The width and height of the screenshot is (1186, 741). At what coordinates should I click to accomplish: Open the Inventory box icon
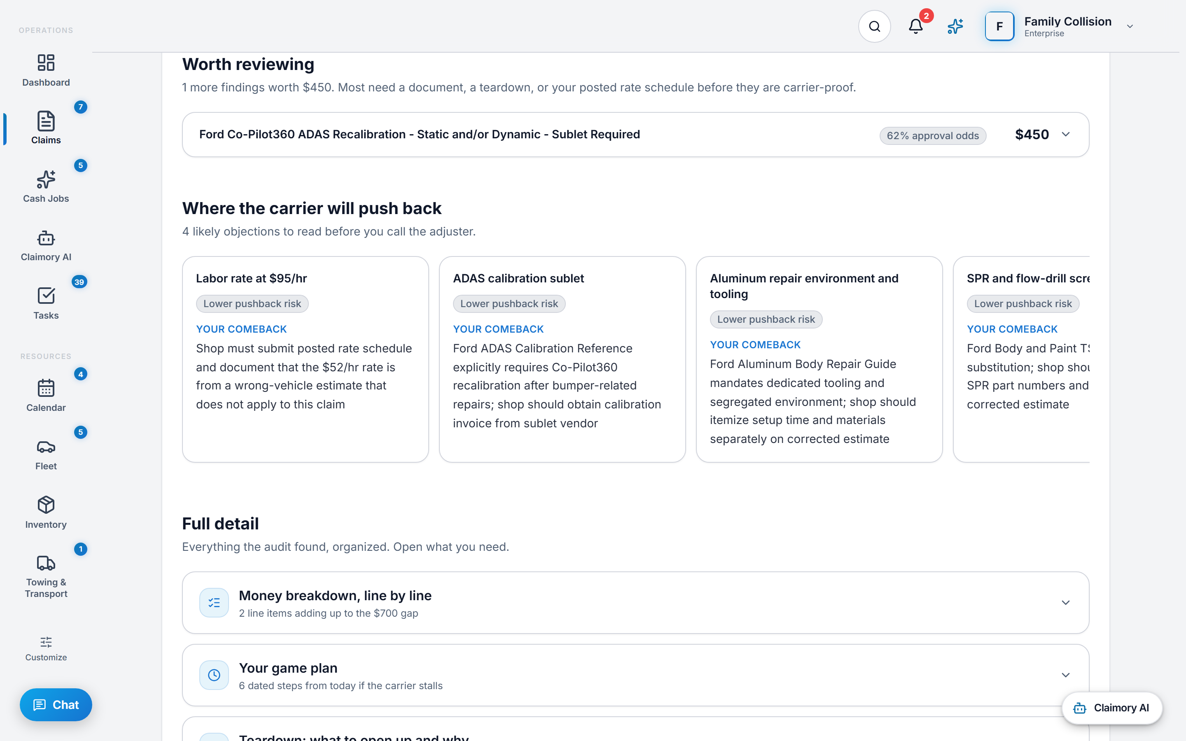coord(46,505)
